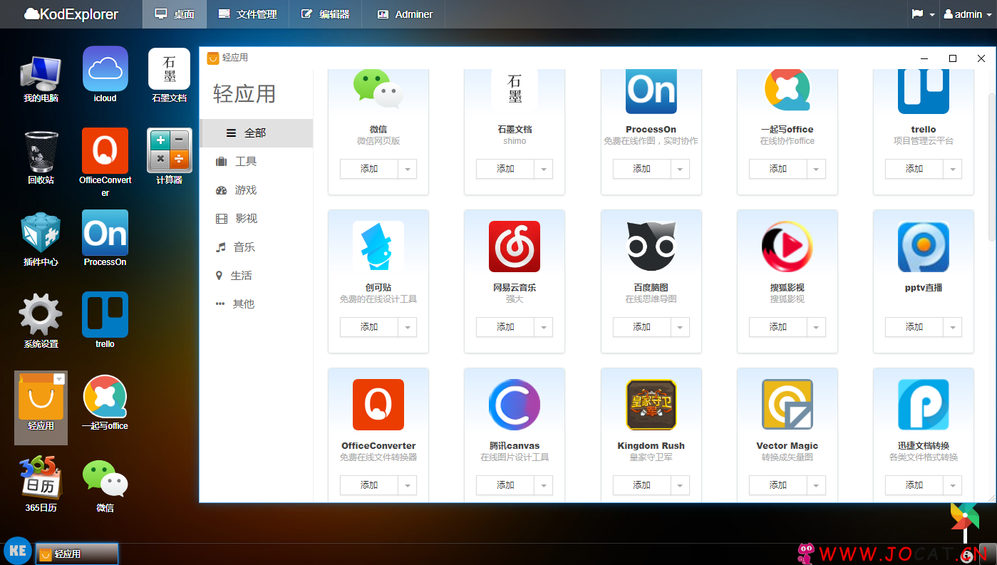Screen dimensions: 997x565
Task: Open the icloud desktop icon
Action: point(105,76)
